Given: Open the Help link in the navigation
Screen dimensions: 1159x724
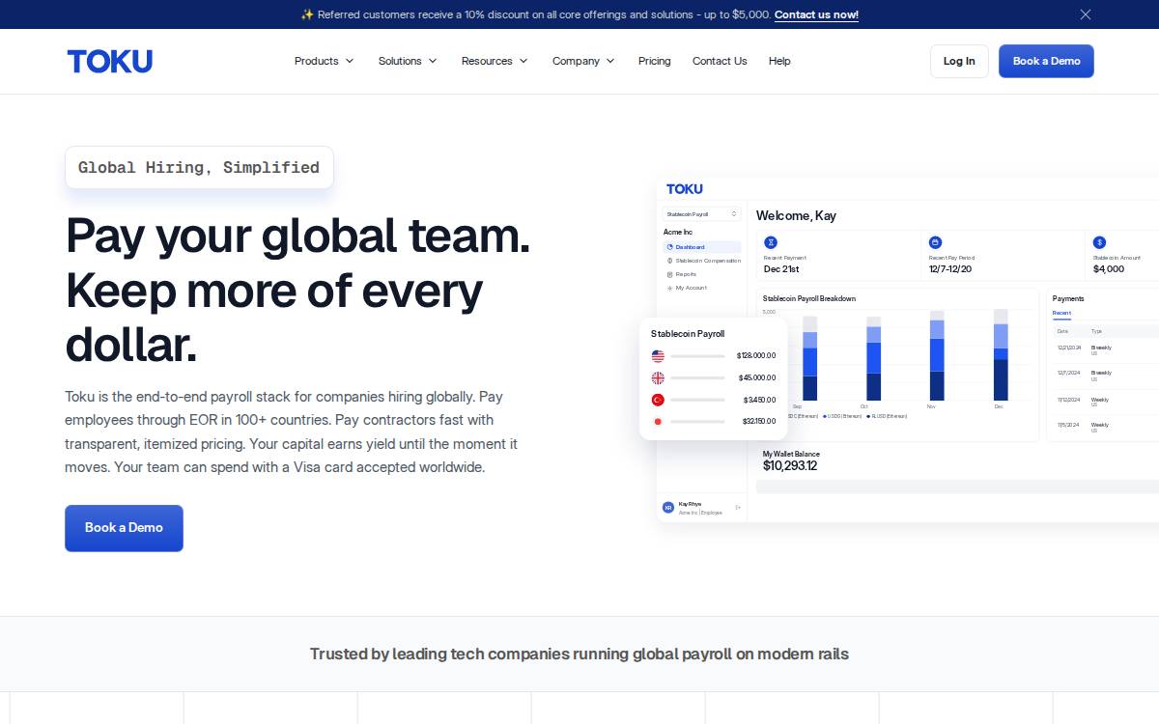Looking at the screenshot, I should pyautogui.click(x=779, y=61).
